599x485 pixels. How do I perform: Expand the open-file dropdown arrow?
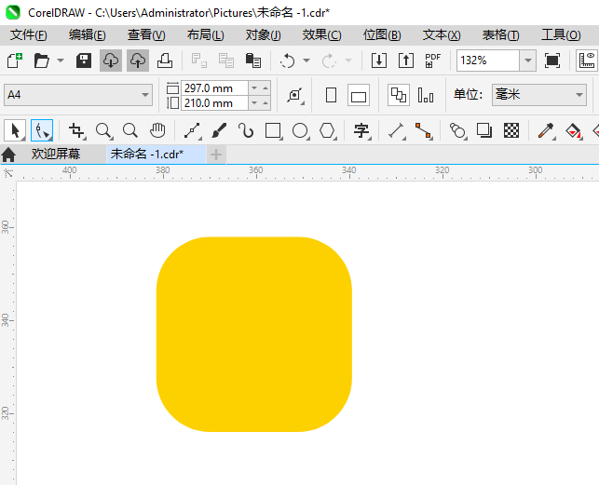61,61
